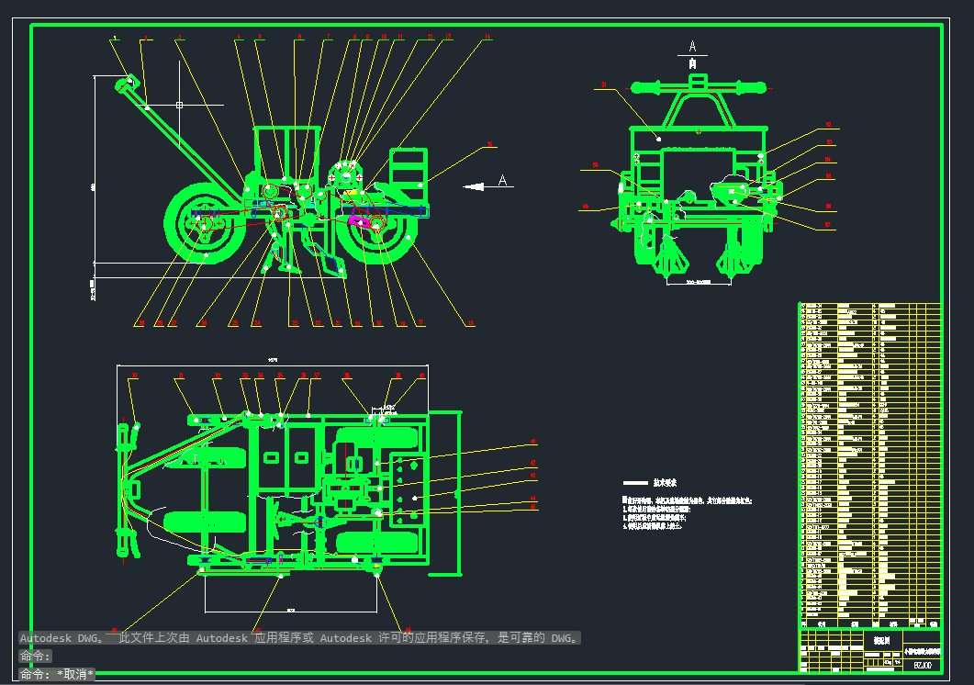
Task: Click balloon number 53 beside rear view
Action: click(x=829, y=142)
